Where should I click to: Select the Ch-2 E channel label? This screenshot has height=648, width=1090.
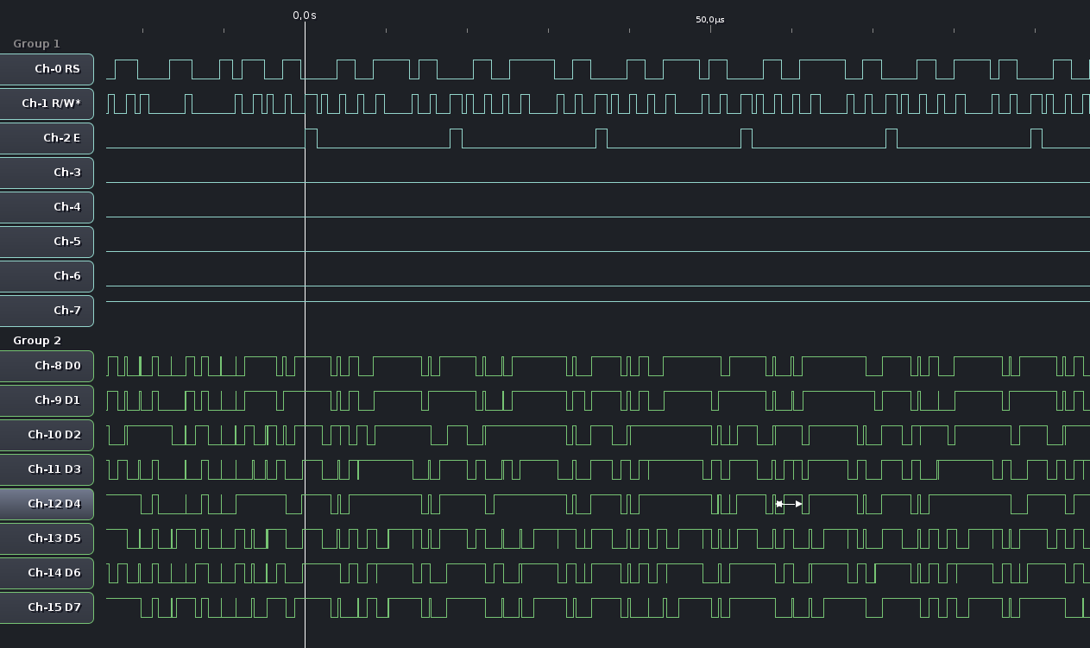(x=47, y=138)
